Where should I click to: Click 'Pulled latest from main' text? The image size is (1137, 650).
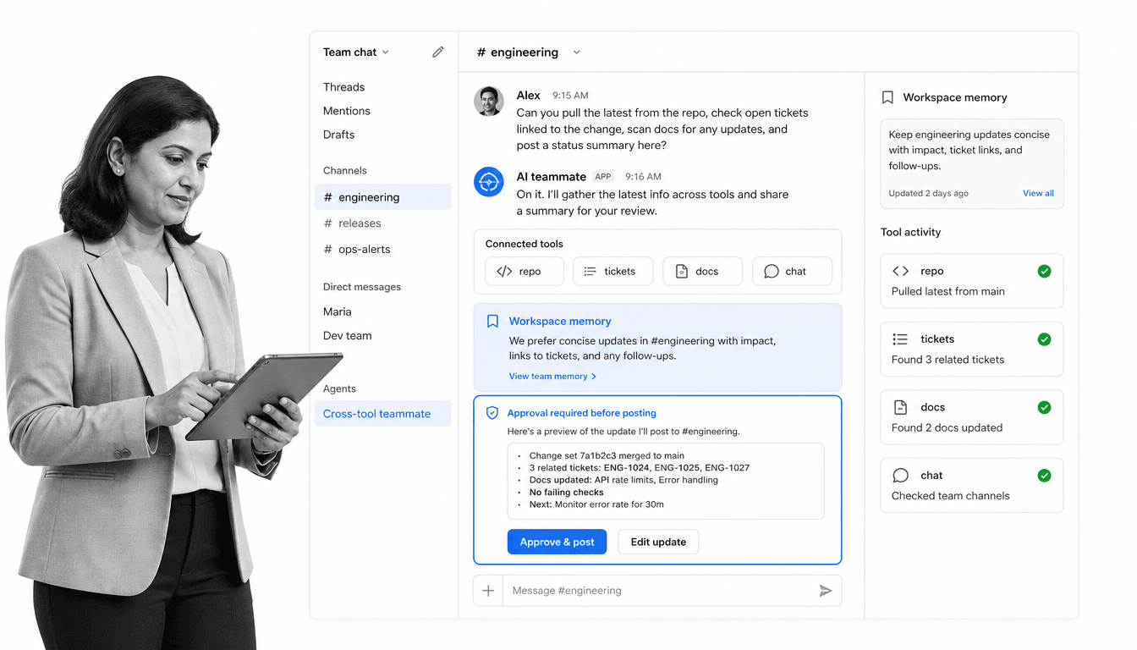947,291
